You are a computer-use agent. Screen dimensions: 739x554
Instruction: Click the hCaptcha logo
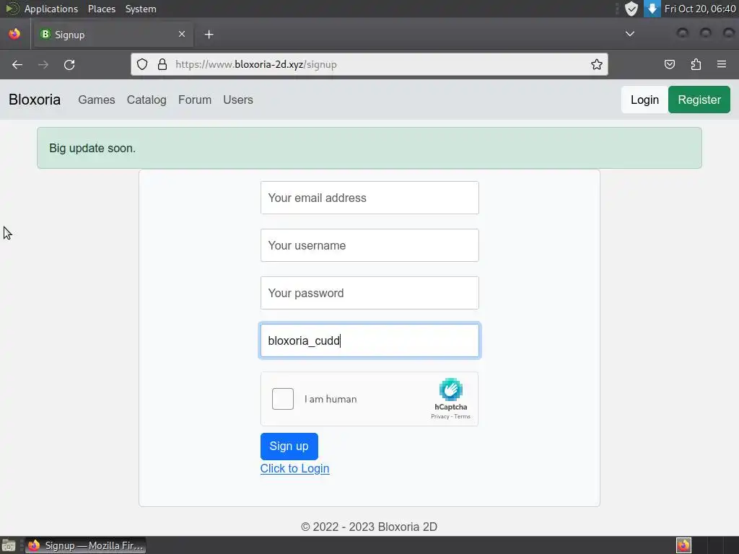click(x=450, y=390)
